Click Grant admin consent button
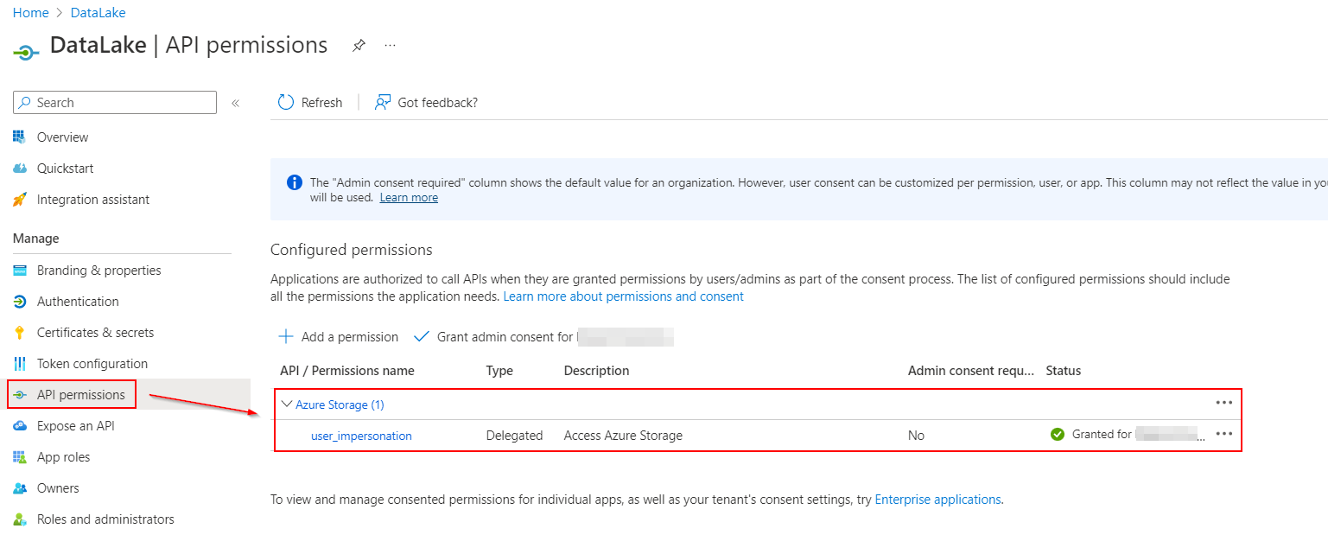Viewport: 1328px width, 535px height. (543, 336)
